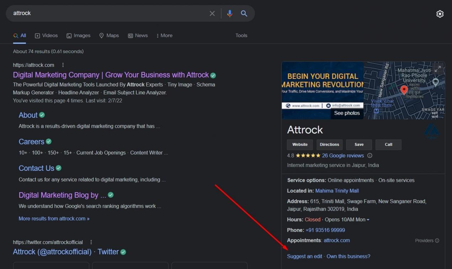This screenshot has height=269, width=452.
Task: Click the Website button
Action: coord(300,144)
